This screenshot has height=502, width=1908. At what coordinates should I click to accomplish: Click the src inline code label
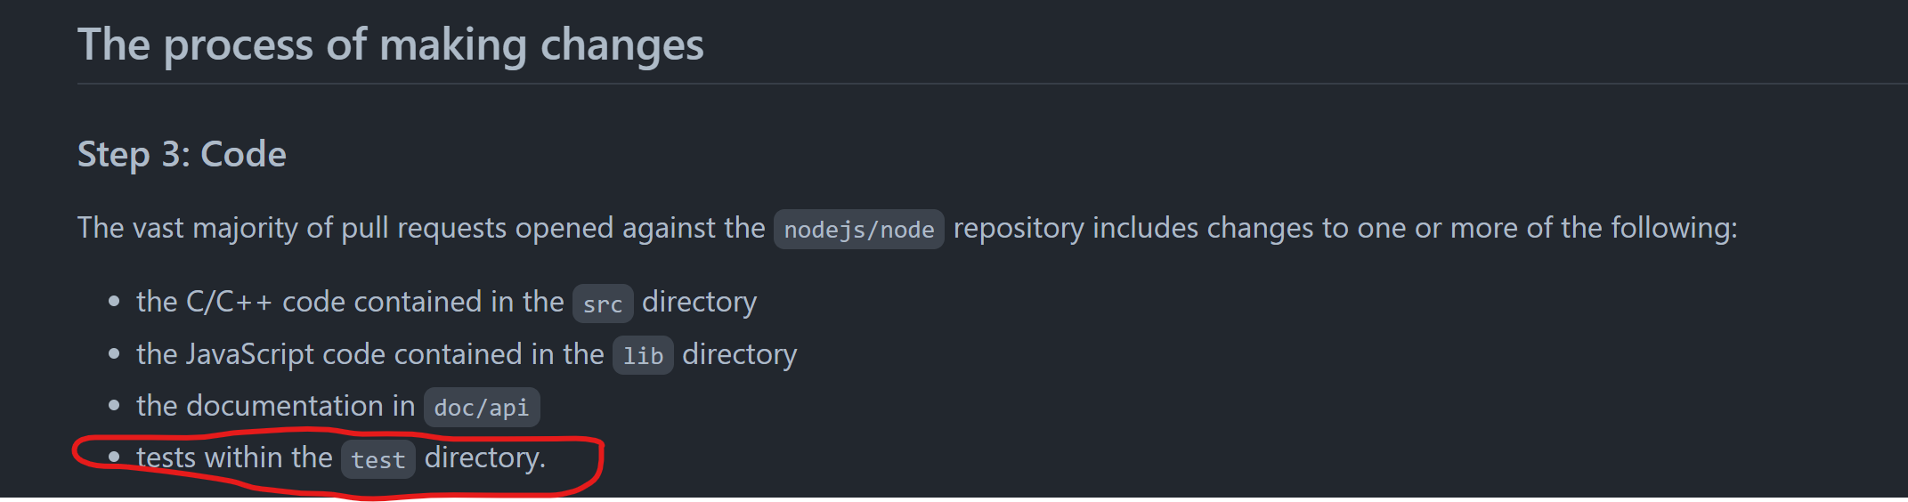pyautogui.click(x=603, y=304)
